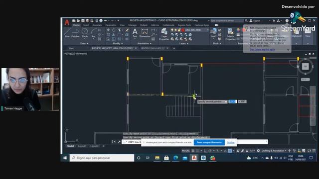Open the Text annotation tool
Screen dimensions: 319x179
tap(135, 33)
